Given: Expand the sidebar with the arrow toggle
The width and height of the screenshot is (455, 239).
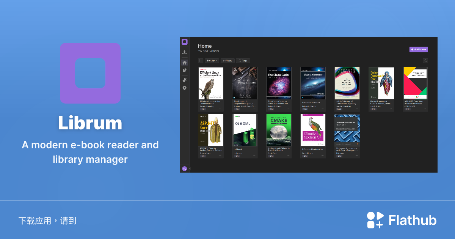Looking at the screenshot, I should [189, 168].
